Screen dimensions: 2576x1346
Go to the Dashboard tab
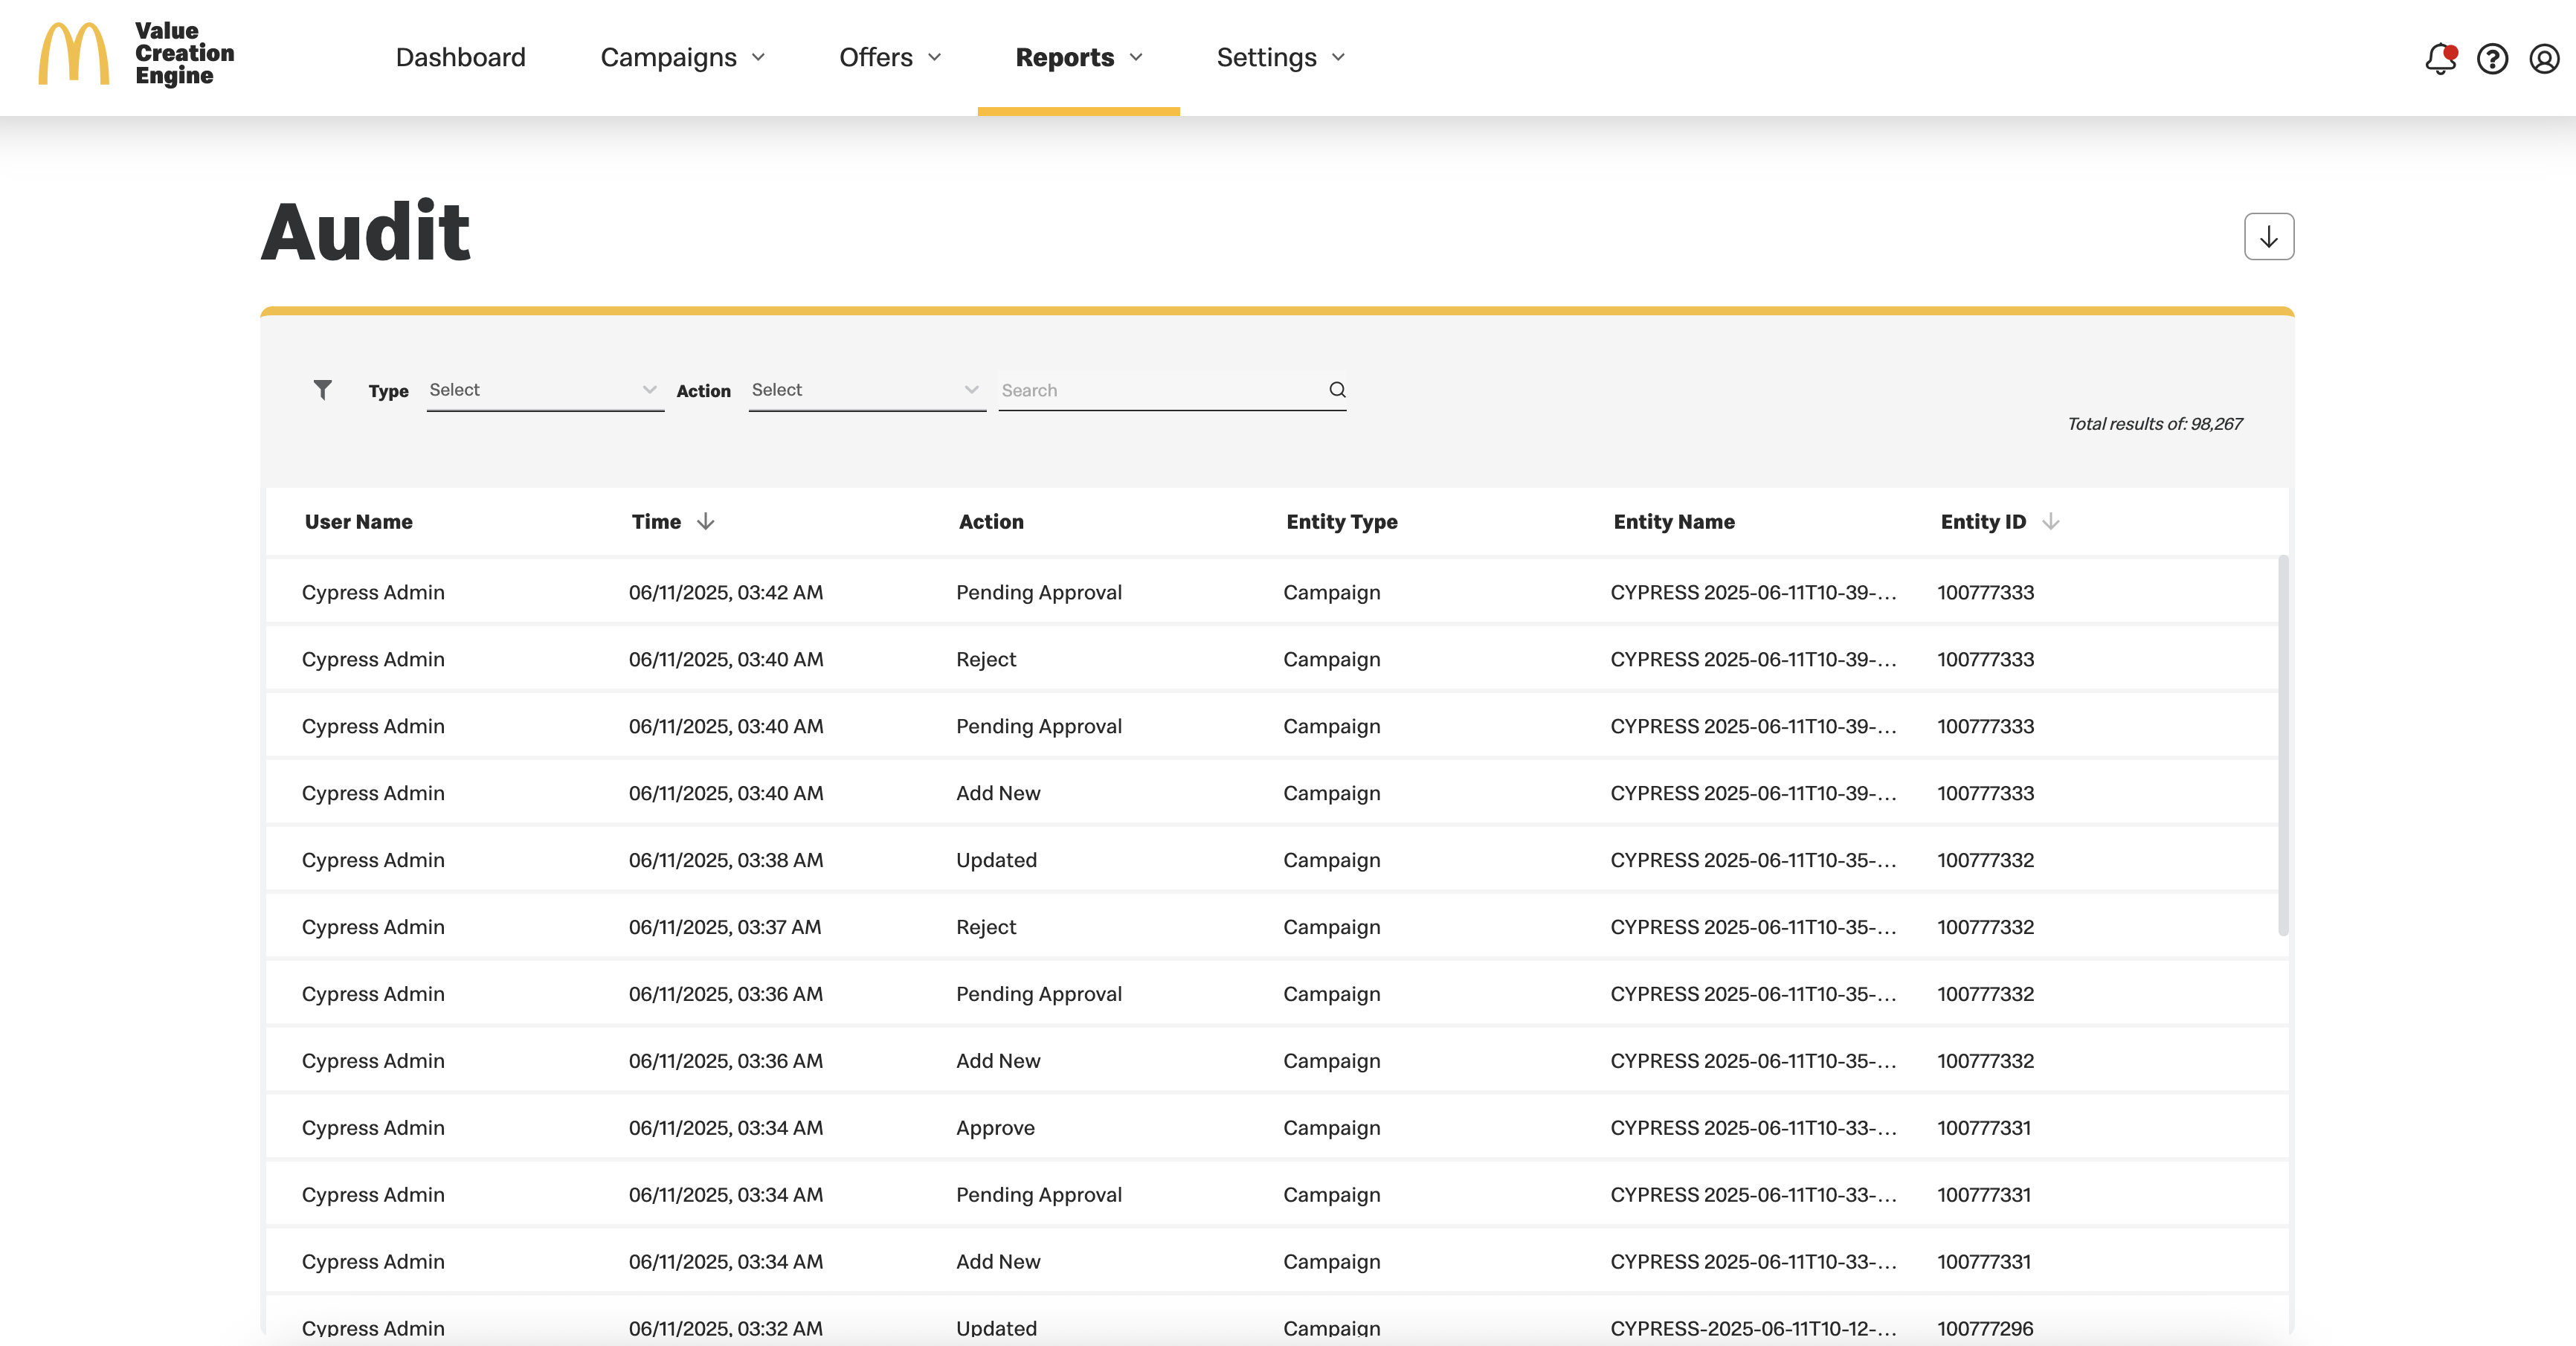460,57
